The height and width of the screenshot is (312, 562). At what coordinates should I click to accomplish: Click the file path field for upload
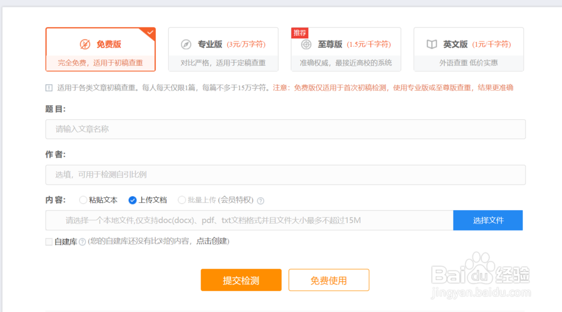(x=249, y=220)
